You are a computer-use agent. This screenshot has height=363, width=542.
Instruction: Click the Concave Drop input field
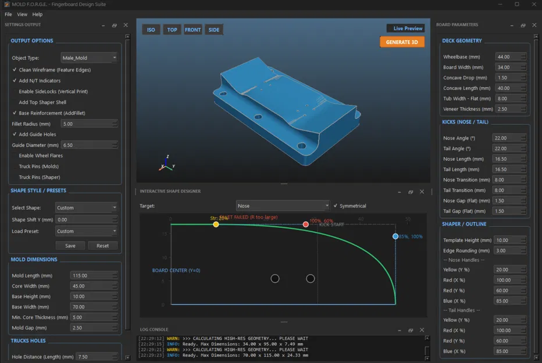pos(511,78)
